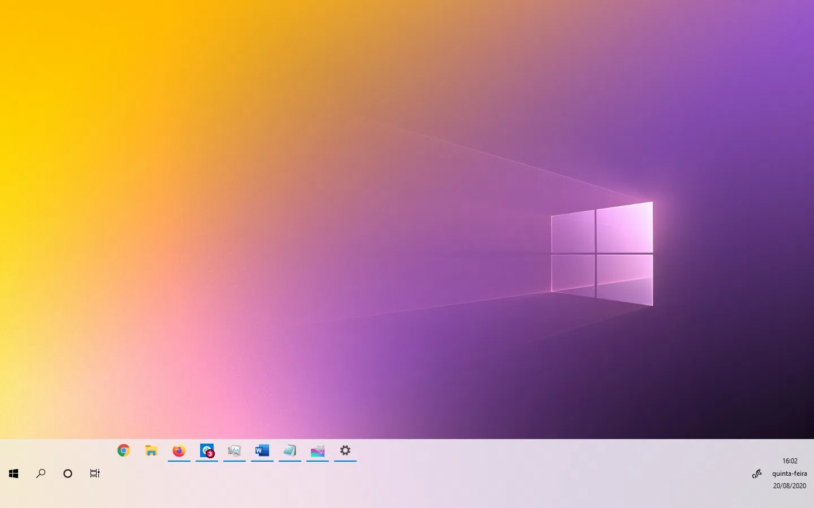Click the magnifier Search button
814x508 pixels.
(41, 474)
